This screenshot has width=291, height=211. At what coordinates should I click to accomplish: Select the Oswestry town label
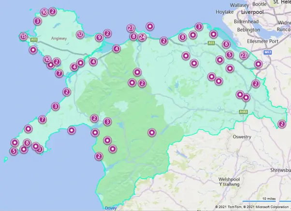point(241,137)
